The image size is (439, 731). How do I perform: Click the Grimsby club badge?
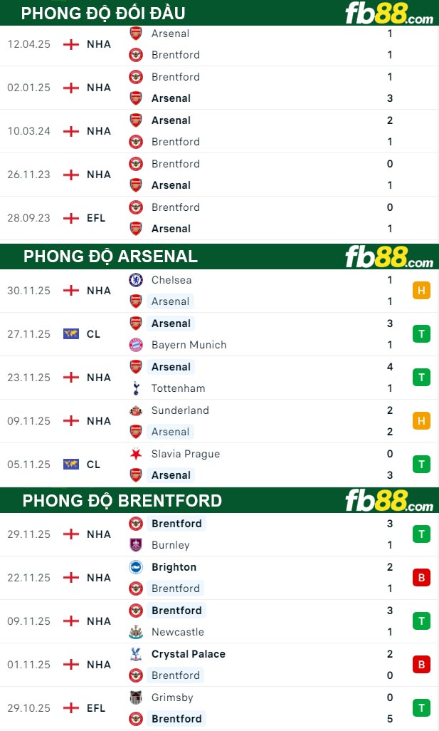(x=135, y=698)
